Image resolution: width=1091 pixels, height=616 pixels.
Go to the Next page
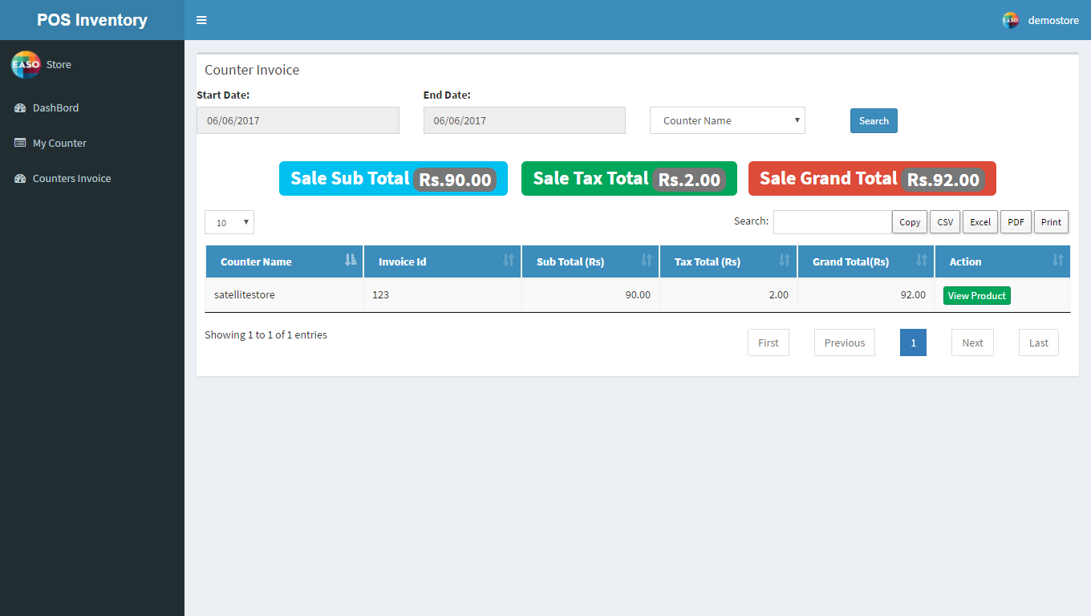[972, 342]
